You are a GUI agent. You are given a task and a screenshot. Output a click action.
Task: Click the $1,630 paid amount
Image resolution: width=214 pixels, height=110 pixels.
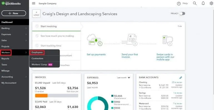(73, 107)
